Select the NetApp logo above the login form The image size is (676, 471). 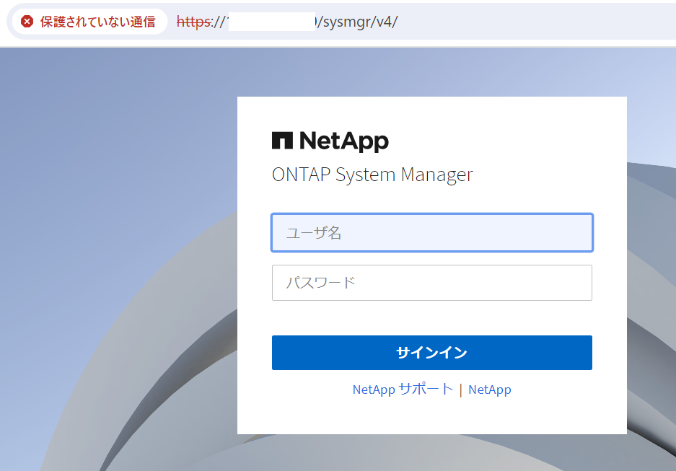[330, 140]
